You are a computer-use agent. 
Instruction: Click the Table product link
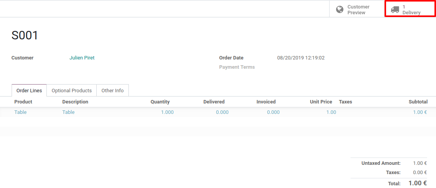point(21,112)
